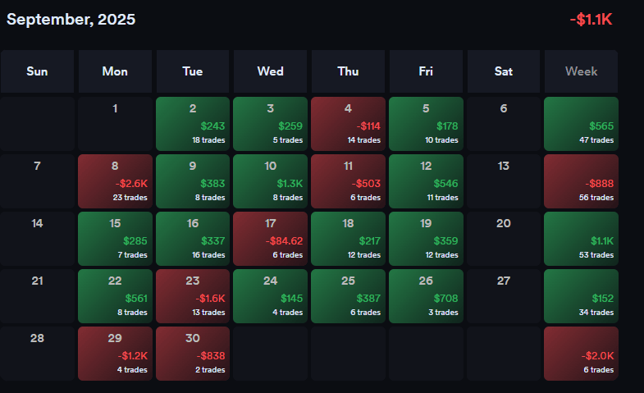
Task: Click September 26 with $708 profit
Action: click(426, 296)
